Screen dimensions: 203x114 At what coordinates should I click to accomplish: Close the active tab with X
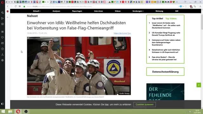click(48, 2)
